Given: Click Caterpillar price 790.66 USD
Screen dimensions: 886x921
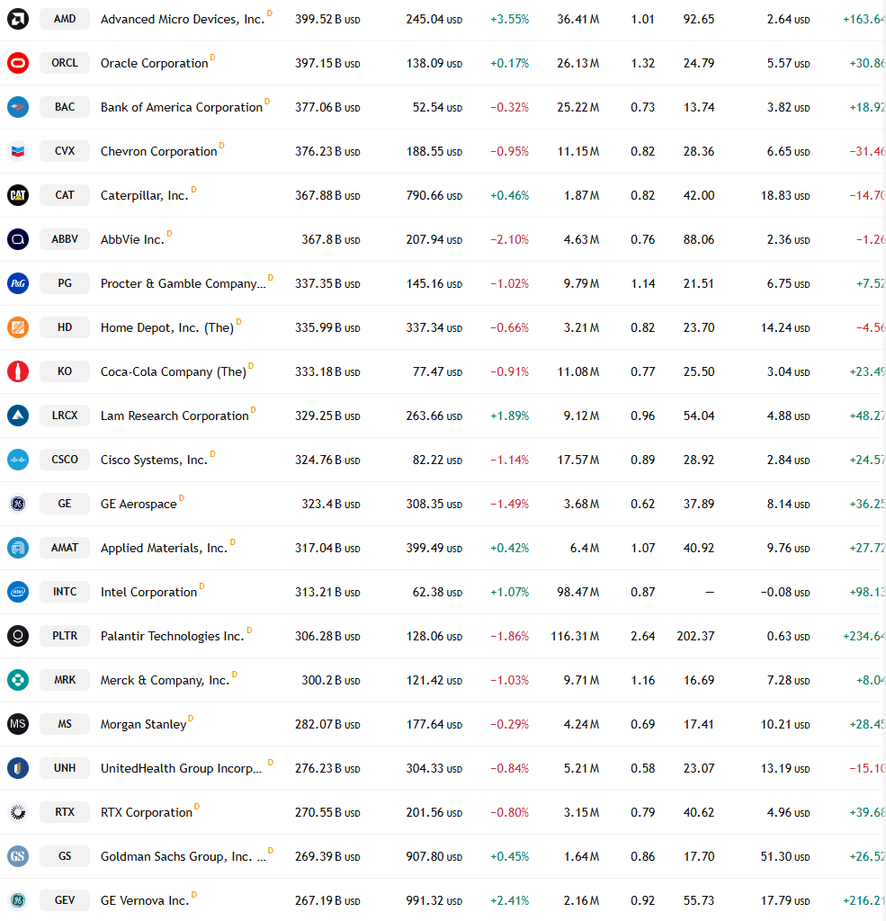Looking at the screenshot, I should [x=434, y=195].
